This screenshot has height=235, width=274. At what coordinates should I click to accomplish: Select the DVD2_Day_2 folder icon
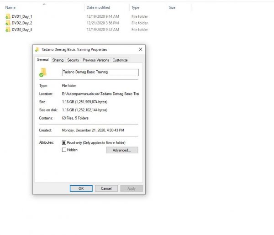(8, 23)
